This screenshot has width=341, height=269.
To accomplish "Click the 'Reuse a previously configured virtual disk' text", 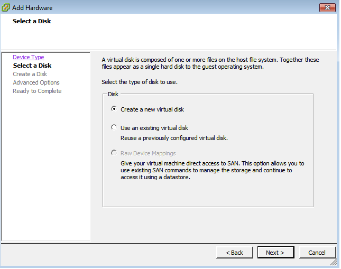I will tap(174, 138).
